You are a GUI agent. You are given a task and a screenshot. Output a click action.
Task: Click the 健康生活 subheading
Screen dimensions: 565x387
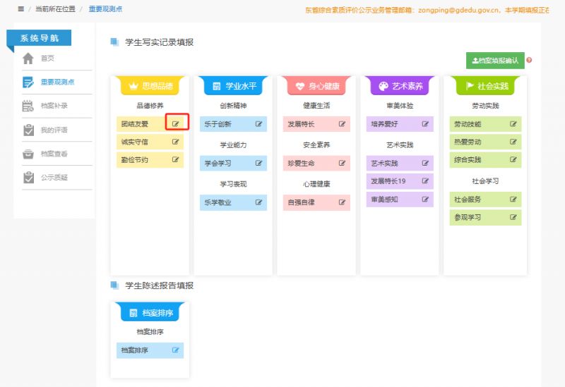tap(316, 106)
